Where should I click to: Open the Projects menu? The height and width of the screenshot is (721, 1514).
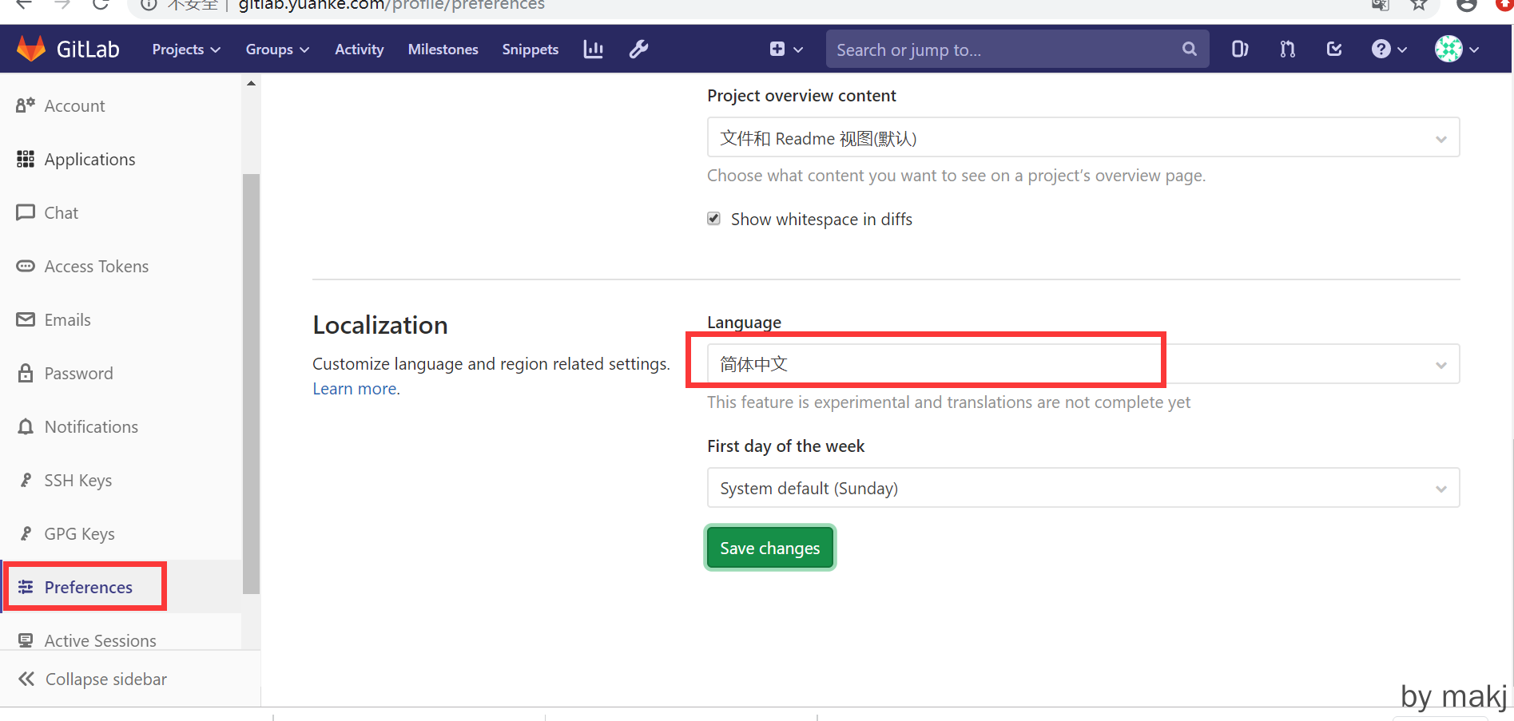click(x=185, y=50)
